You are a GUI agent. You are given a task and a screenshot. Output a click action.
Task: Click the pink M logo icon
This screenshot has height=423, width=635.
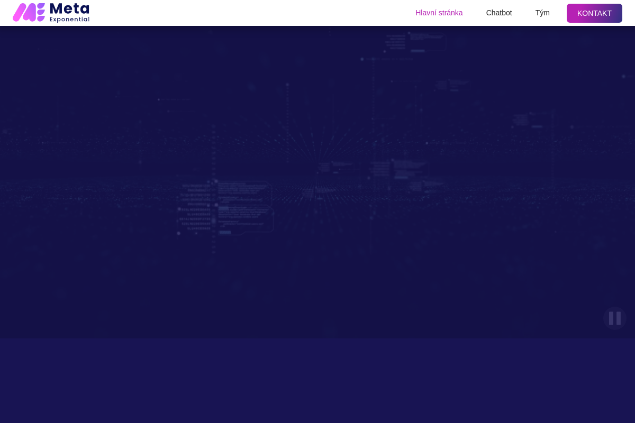coord(24,12)
